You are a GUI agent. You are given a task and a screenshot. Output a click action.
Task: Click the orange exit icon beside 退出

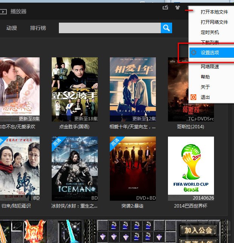pos(193,97)
